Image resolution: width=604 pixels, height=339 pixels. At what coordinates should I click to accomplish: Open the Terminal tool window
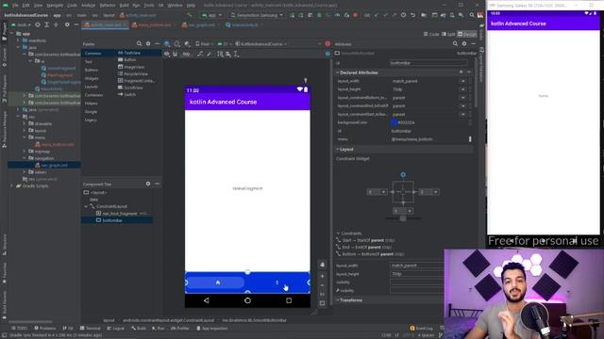pyautogui.click(x=91, y=329)
